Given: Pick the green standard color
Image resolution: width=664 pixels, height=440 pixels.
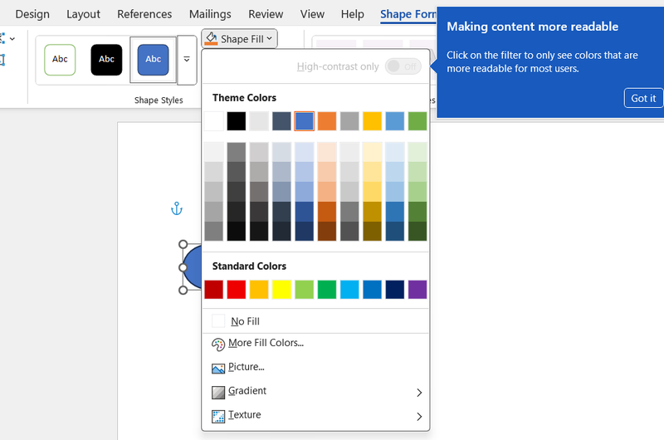Looking at the screenshot, I should tap(327, 290).
